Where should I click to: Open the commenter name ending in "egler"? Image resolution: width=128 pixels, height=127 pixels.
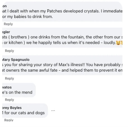[x=6, y=32]
